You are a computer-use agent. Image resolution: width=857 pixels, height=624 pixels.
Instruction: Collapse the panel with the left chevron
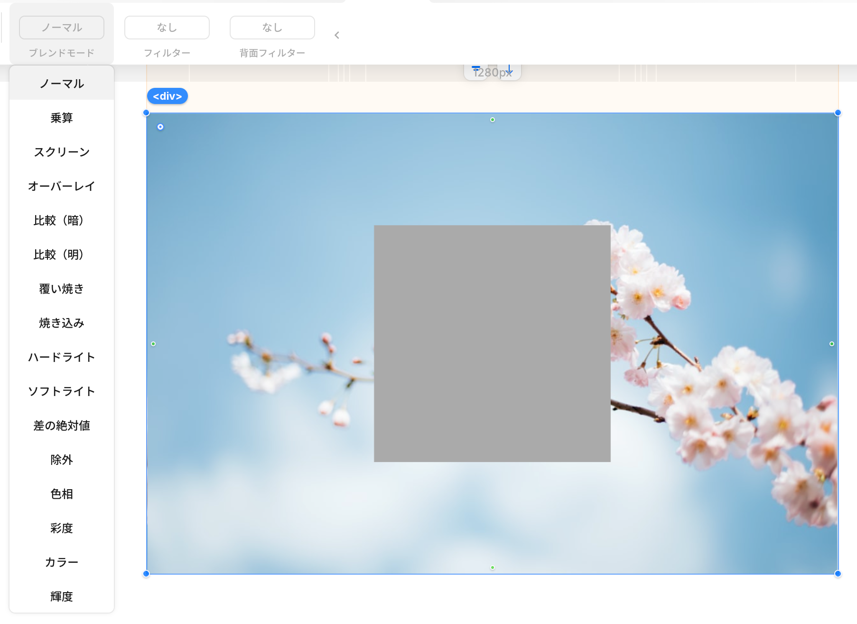tap(337, 35)
